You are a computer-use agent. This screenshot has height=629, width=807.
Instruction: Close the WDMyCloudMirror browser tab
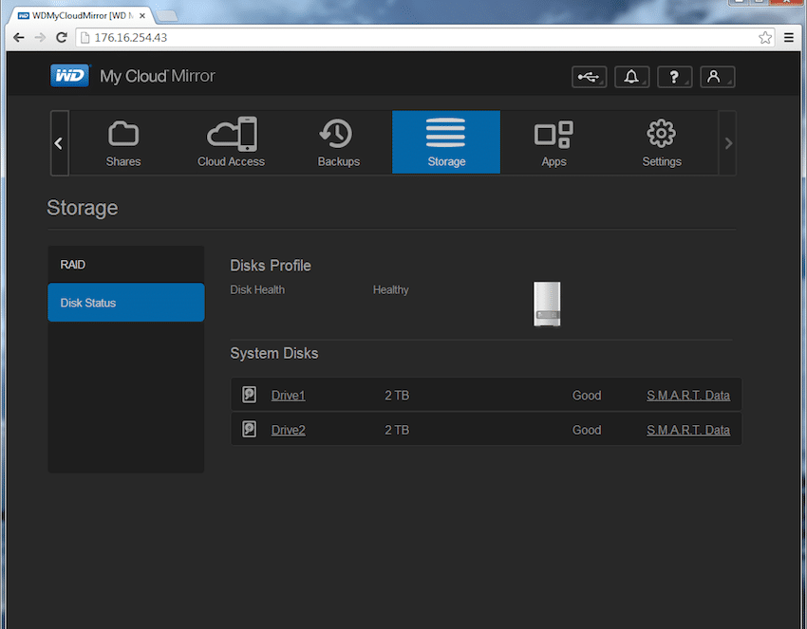(142, 16)
